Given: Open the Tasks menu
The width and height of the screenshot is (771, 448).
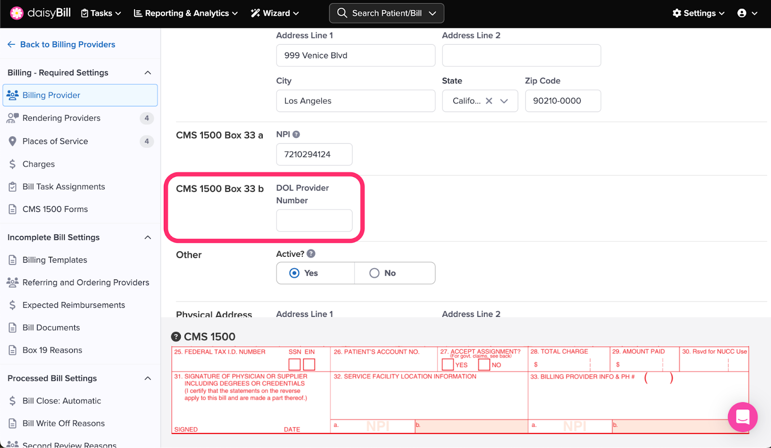Looking at the screenshot, I should [x=101, y=13].
